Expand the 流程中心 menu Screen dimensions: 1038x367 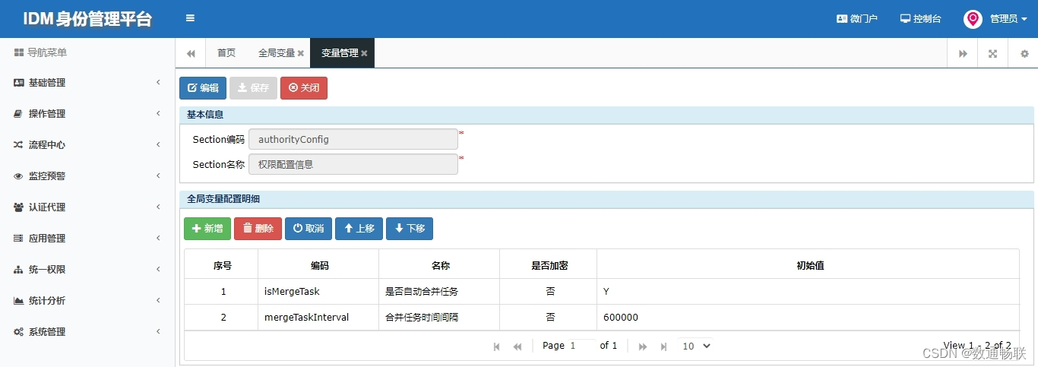click(87, 145)
